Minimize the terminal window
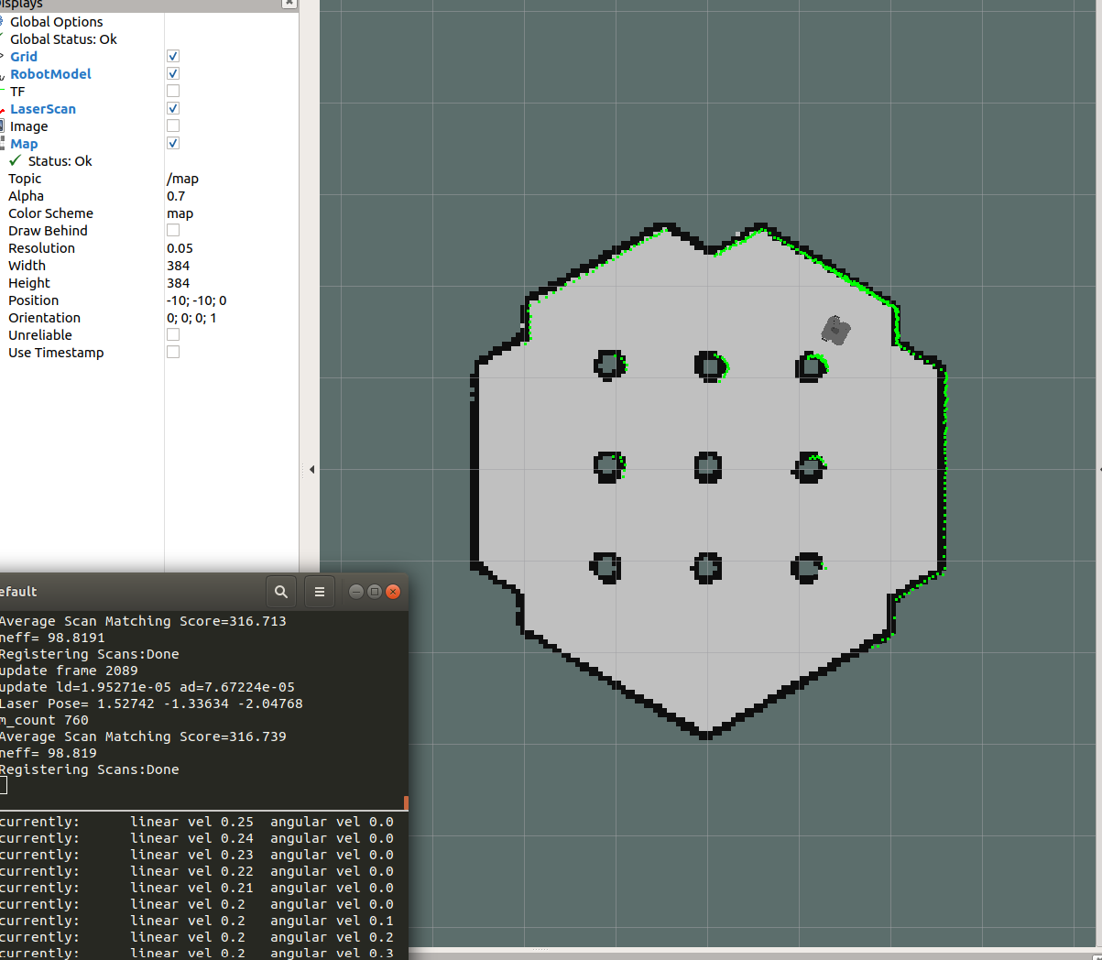The image size is (1102, 960). click(x=356, y=592)
